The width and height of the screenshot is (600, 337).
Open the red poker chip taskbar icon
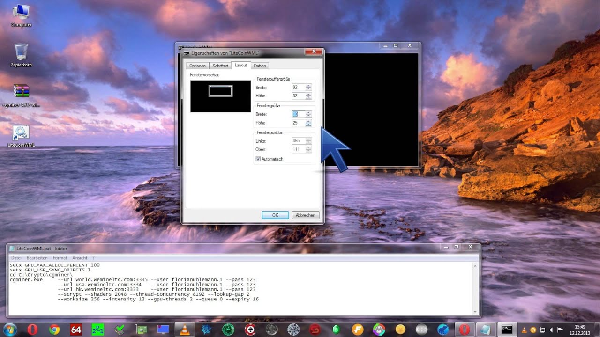click(x=250, y=330)
